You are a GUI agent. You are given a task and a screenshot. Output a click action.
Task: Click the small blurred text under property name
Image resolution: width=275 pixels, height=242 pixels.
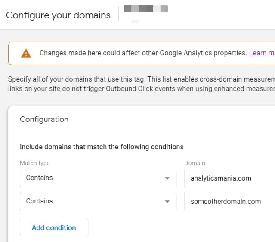coord(135,21)
